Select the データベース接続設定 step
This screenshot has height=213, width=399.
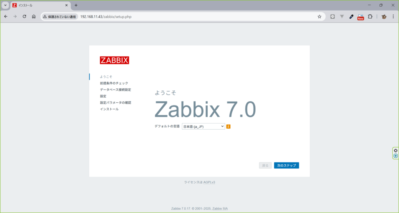pyautogui.click(x=115, y=90)
